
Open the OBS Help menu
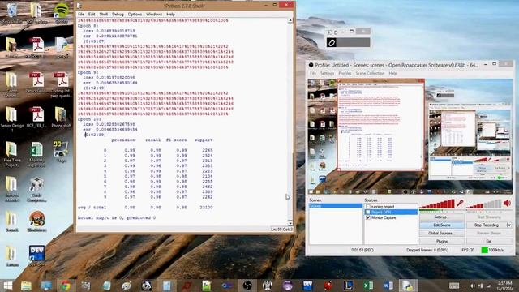click(x=392, y=73)
